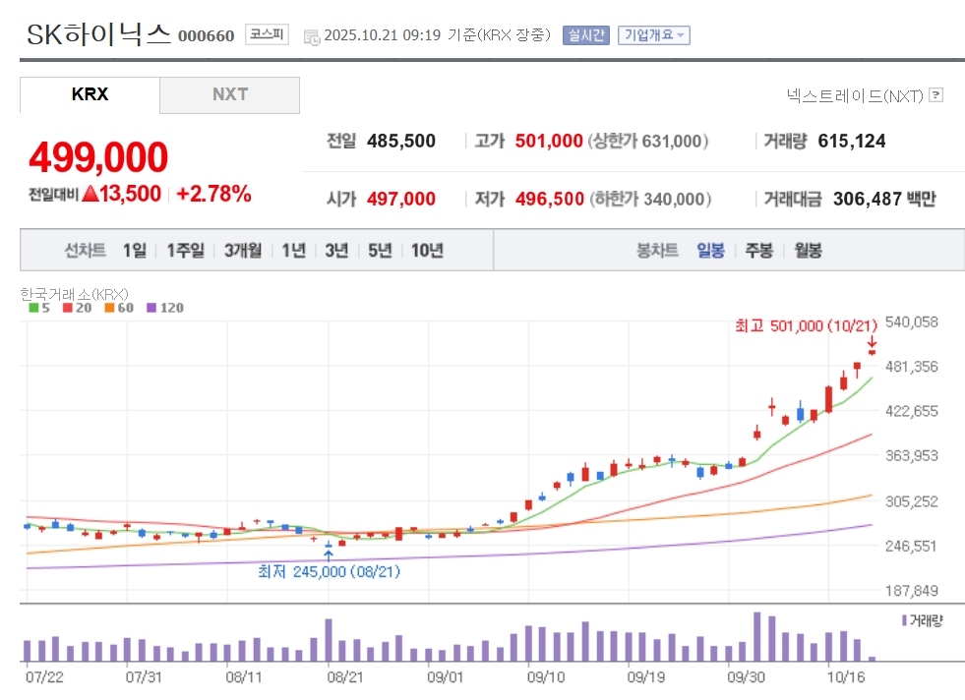Show the 1년 line chart
This screenshot has height=700, width=965.
pyautogui.click(x=293, y=251)
